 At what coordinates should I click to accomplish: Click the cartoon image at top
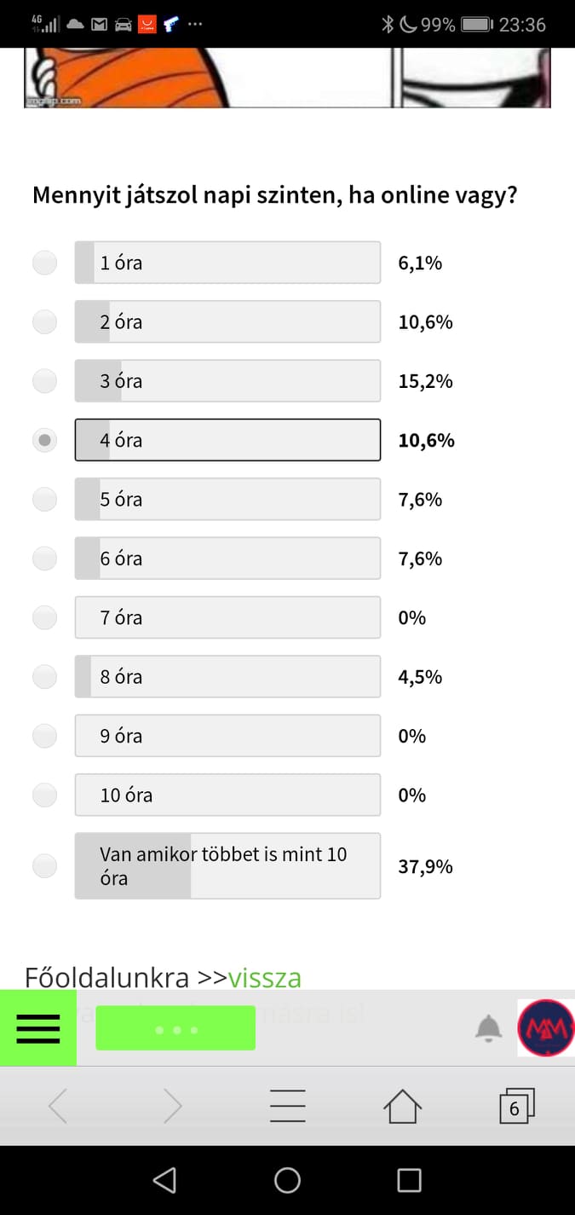tap(287, 78)
